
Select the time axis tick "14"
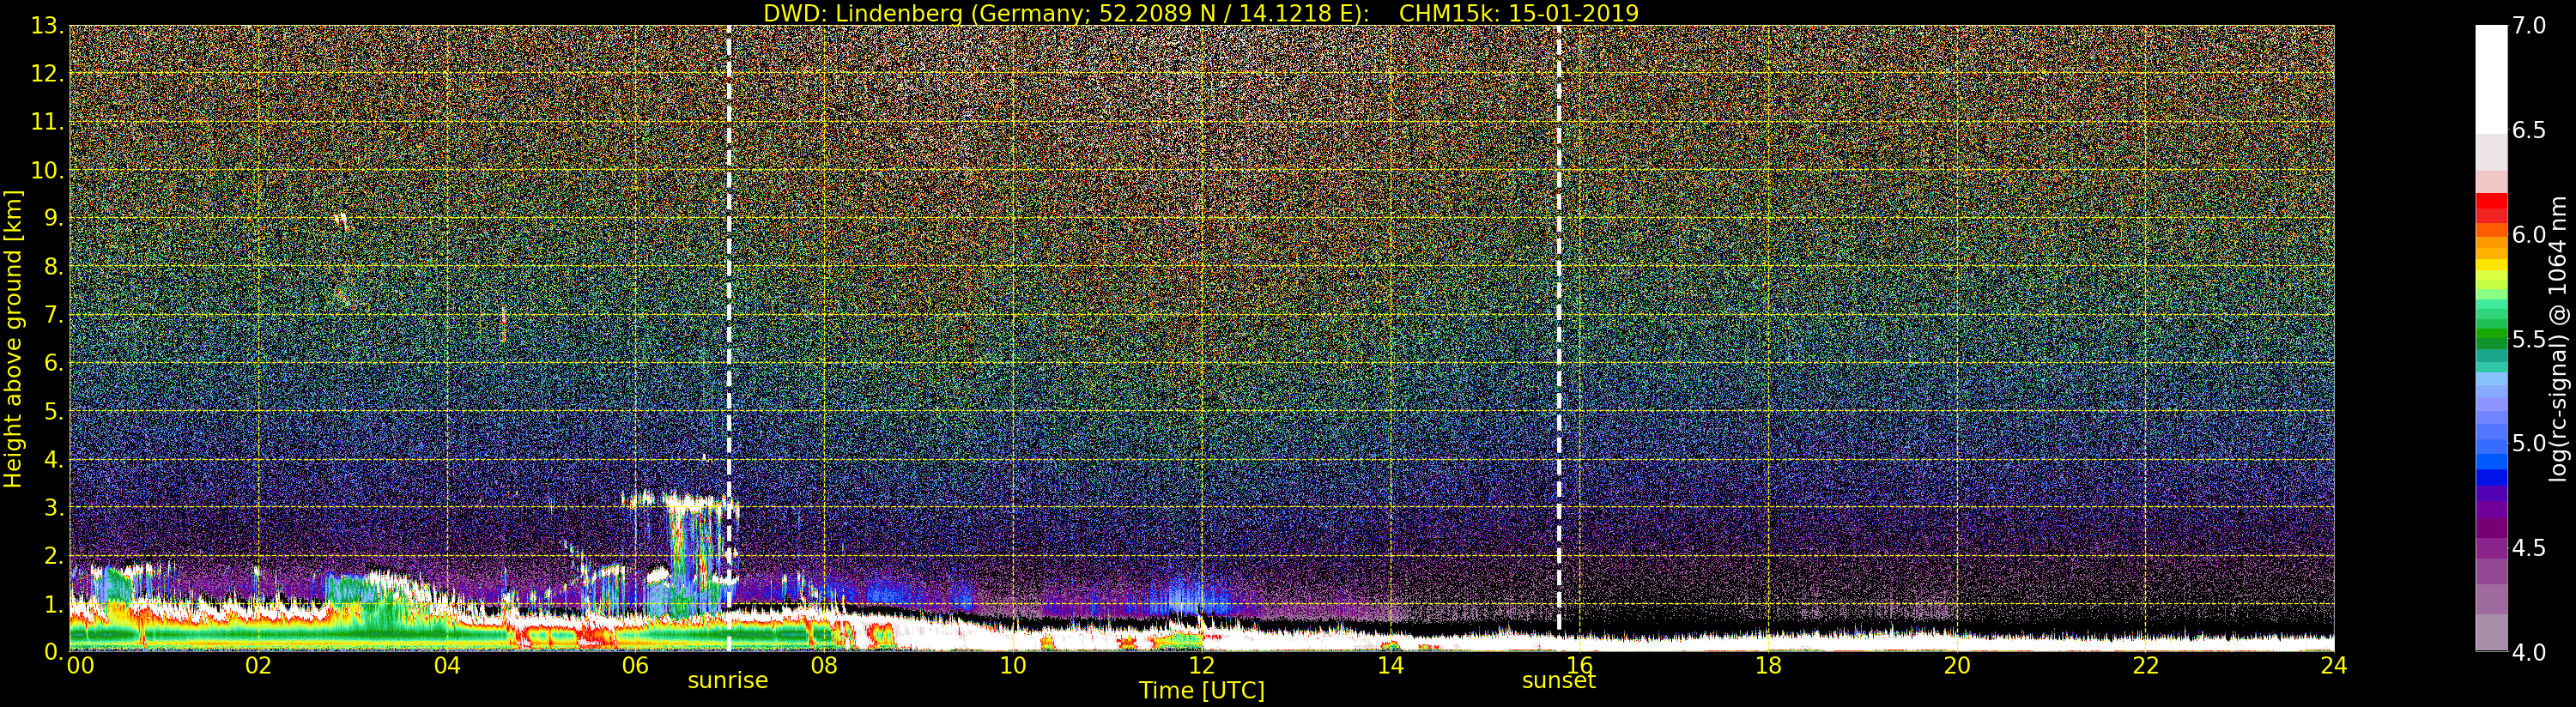(x=1390, y=666)
